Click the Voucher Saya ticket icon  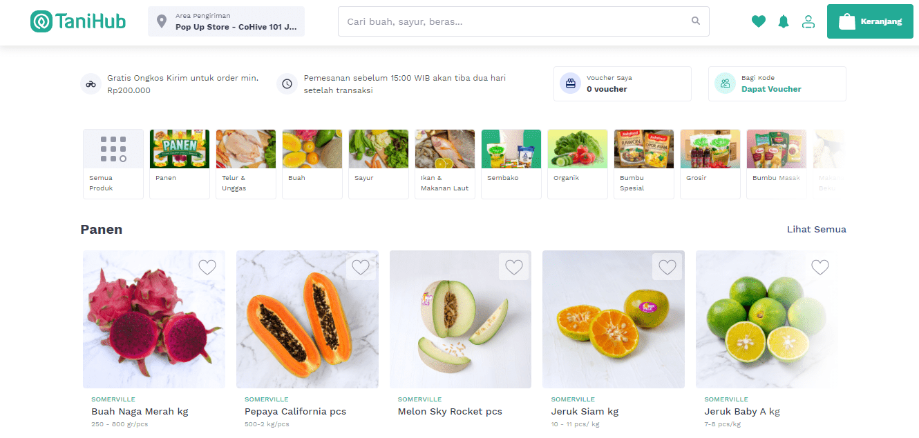tap(570, 83)
